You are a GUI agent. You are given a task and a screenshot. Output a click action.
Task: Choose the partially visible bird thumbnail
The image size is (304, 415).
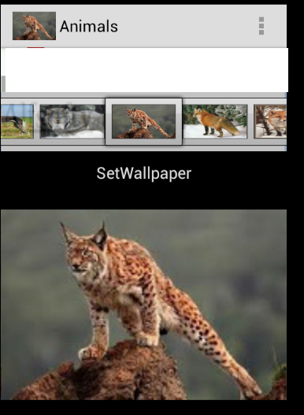[x=17, y=121]
